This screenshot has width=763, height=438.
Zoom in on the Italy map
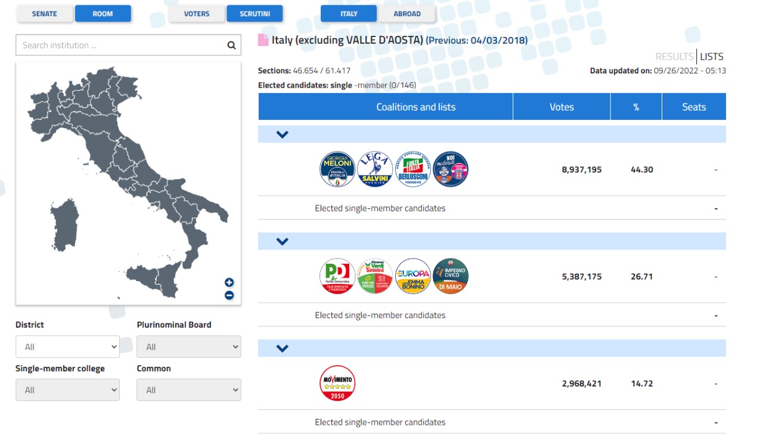[229, 283]
